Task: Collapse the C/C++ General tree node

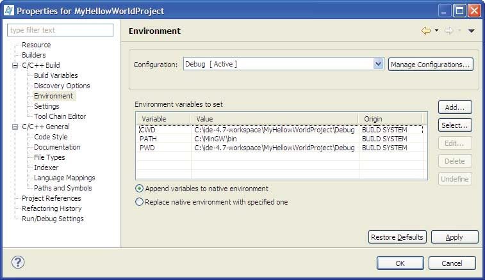Action: [15, 127]
